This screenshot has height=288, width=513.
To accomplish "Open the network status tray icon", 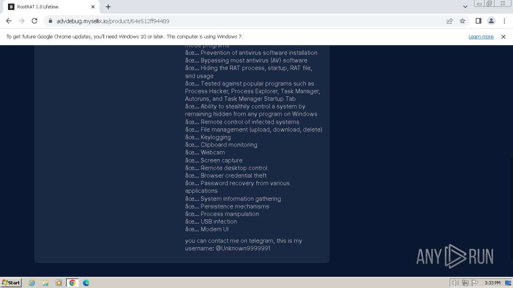I will [465, 283].
